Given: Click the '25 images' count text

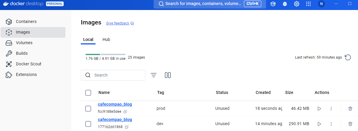Looking at the screenshot, I should point(137,57).
